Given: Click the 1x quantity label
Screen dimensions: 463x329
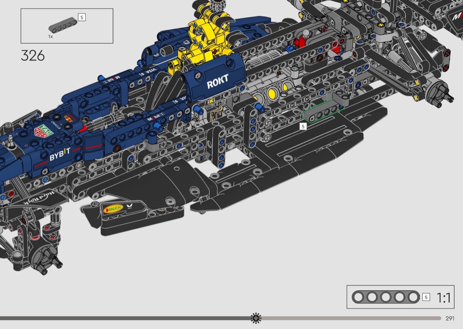Looking at the screenshot, I should (51, 37).
